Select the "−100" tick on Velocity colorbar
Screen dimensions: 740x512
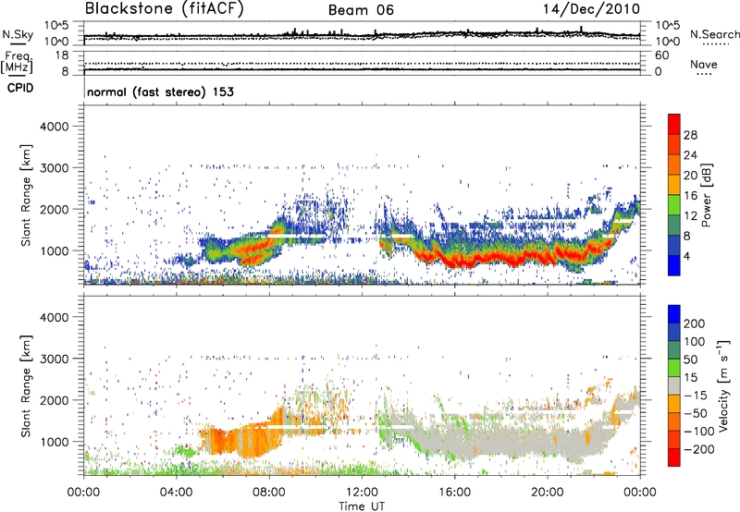(x=698, y=431)
